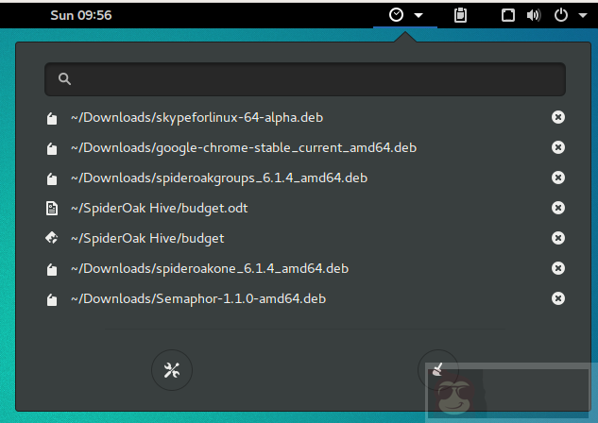Click the magnifier icon in the search field
This screenshot has width=598, height=423.
pos(64,79)
